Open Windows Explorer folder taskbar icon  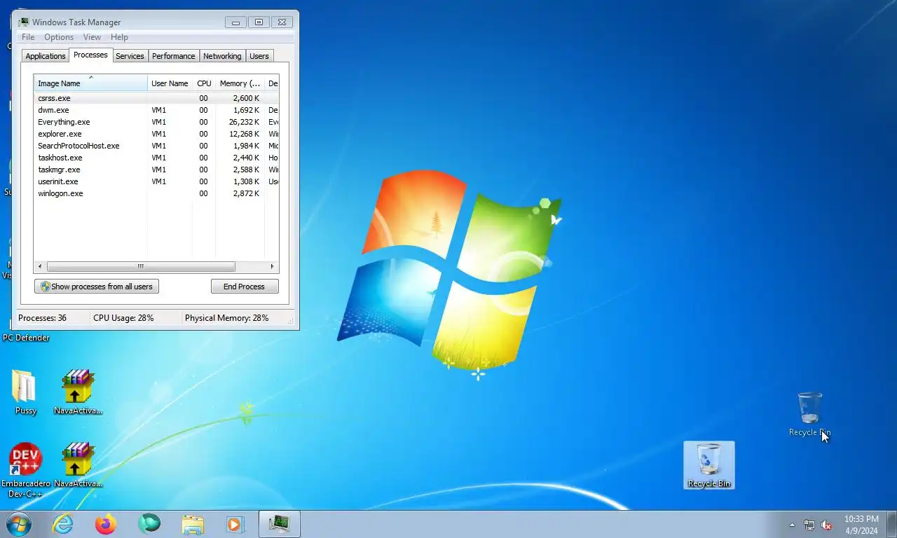click(x=192, y=524)
